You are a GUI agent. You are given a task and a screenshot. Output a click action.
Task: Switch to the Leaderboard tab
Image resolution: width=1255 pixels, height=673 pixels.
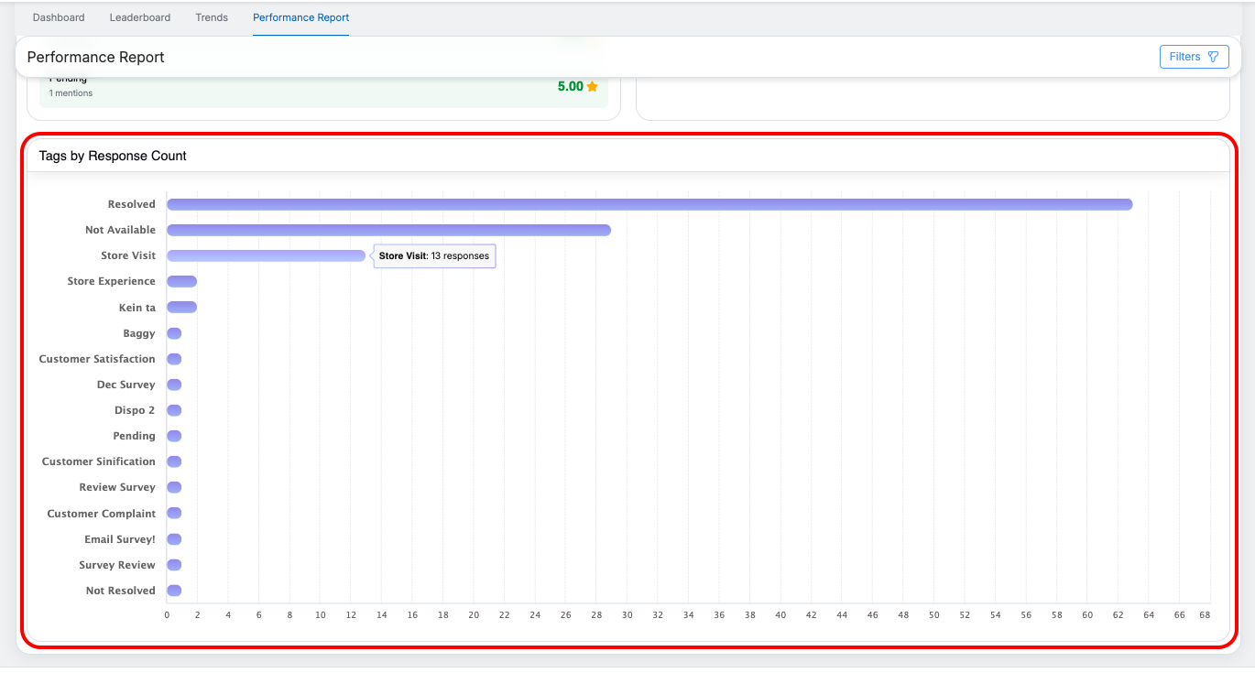[140, 17]
